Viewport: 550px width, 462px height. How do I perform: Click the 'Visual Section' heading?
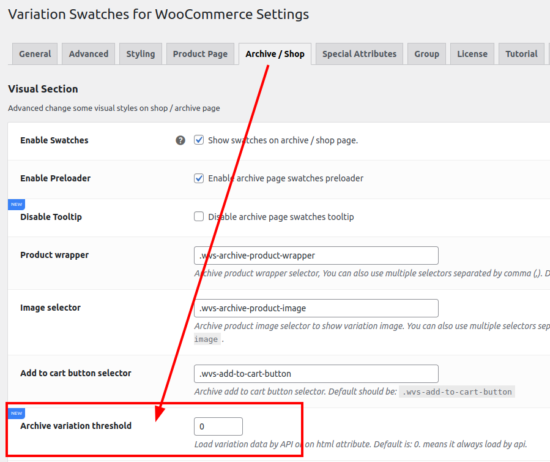(x=43, y=89)
